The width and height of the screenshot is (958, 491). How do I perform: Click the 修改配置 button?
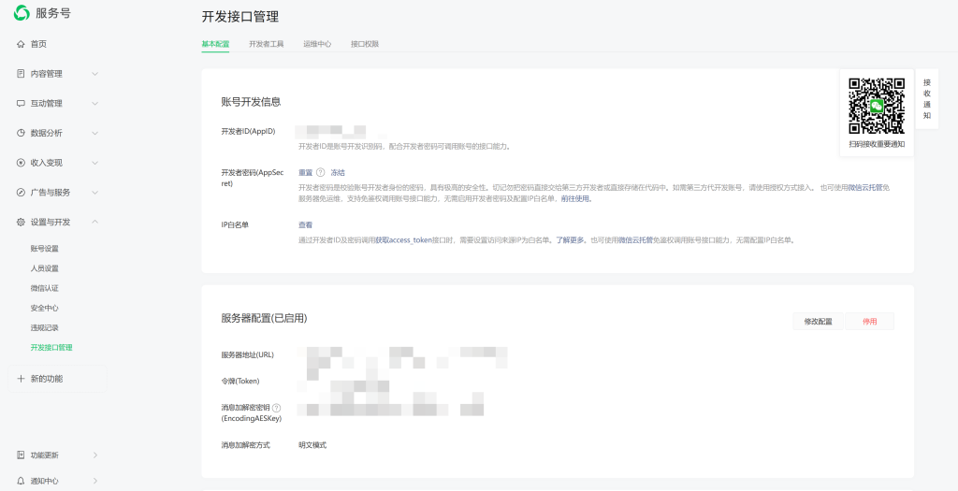coord(818,321)
